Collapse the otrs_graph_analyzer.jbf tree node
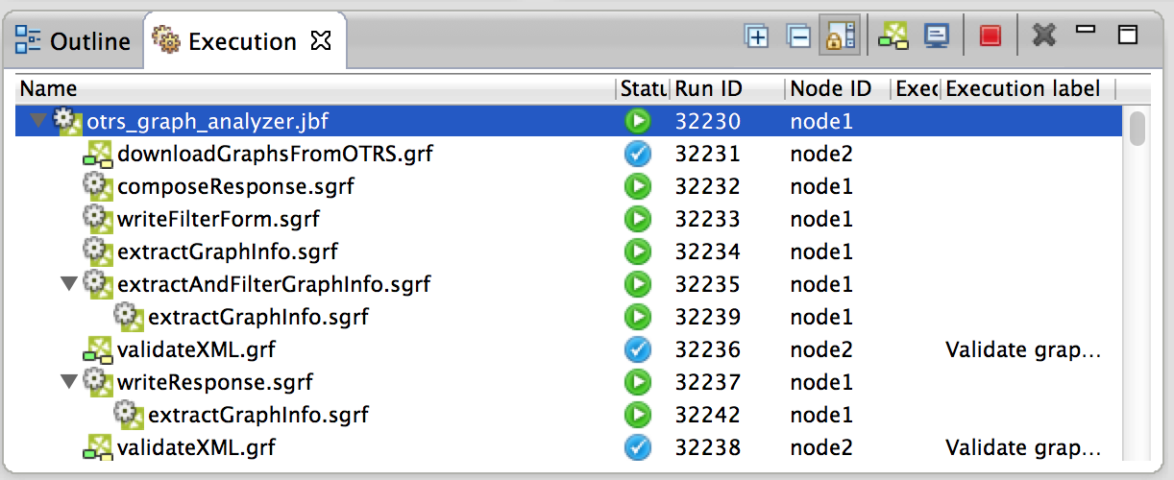 coord(37,122)
